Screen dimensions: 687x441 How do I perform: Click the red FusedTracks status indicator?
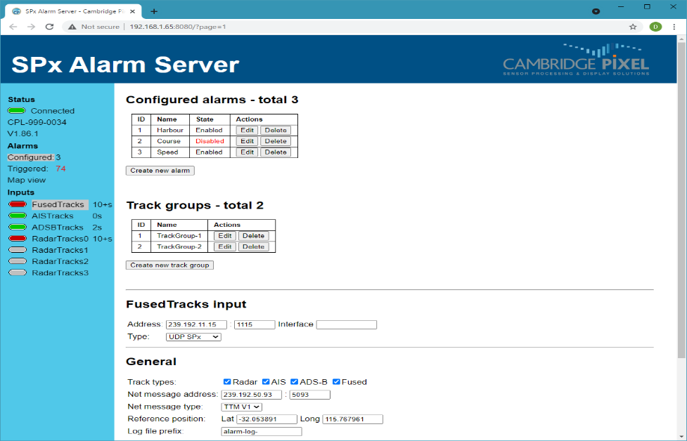[18, 204]
